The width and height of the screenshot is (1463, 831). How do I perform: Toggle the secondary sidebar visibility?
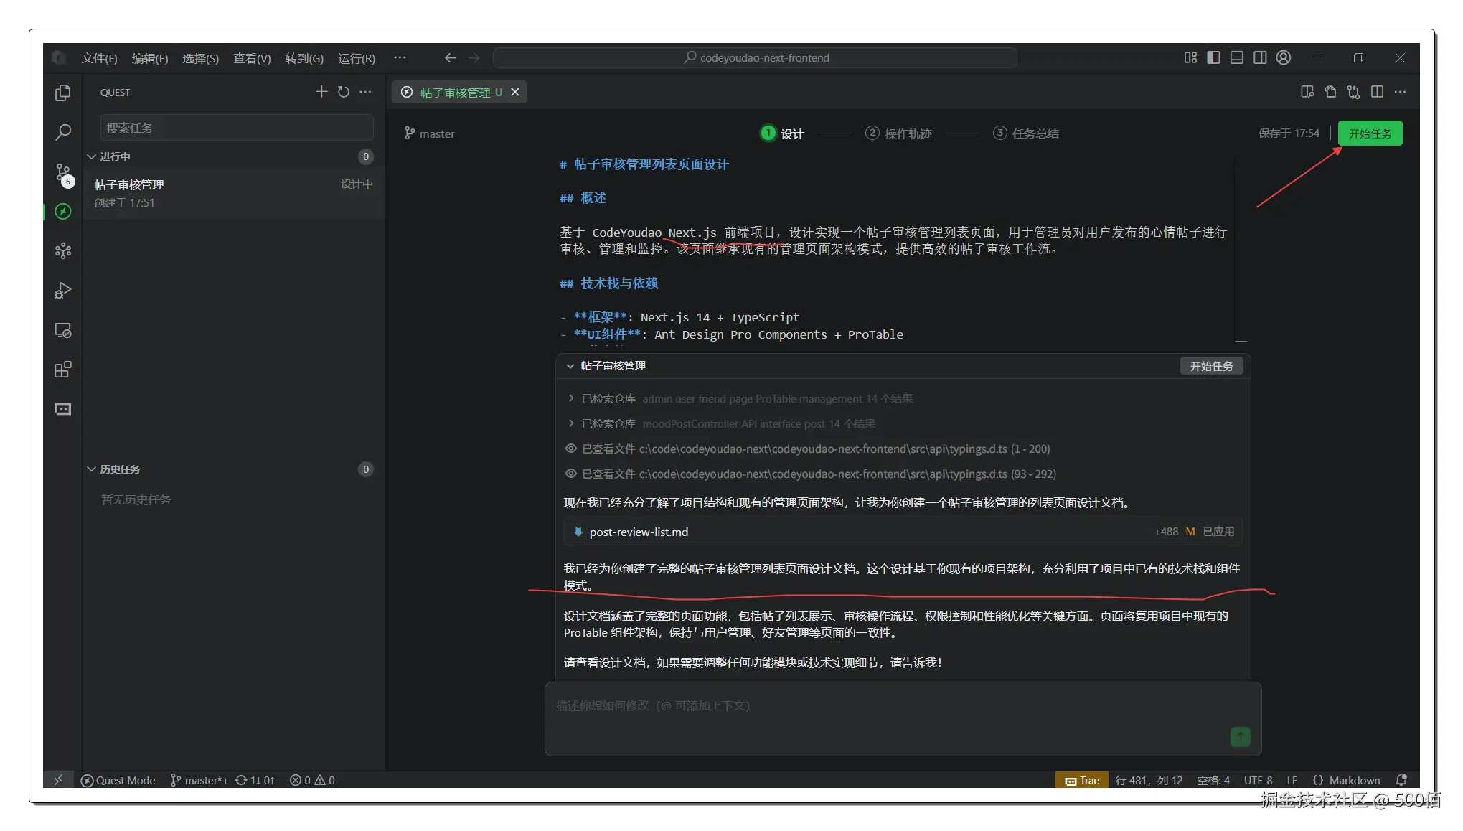(1260, 58)
